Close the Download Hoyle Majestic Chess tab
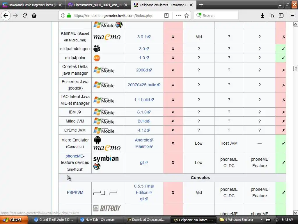 pyautogui.click(x=60, y=5)
